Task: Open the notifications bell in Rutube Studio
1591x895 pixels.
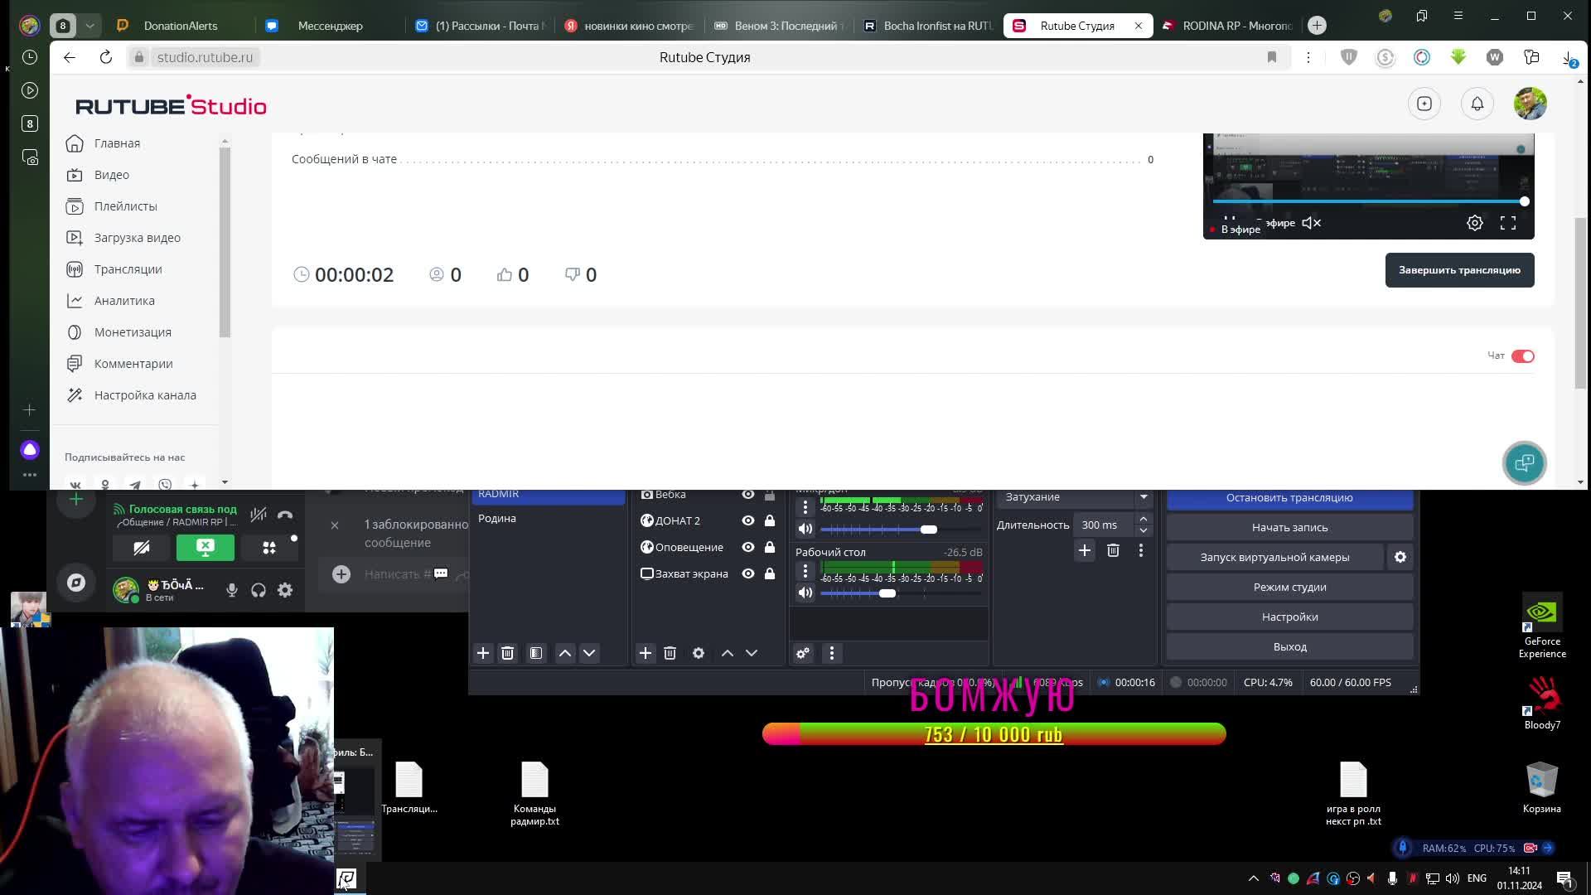Action: [x=1477, y=104]
